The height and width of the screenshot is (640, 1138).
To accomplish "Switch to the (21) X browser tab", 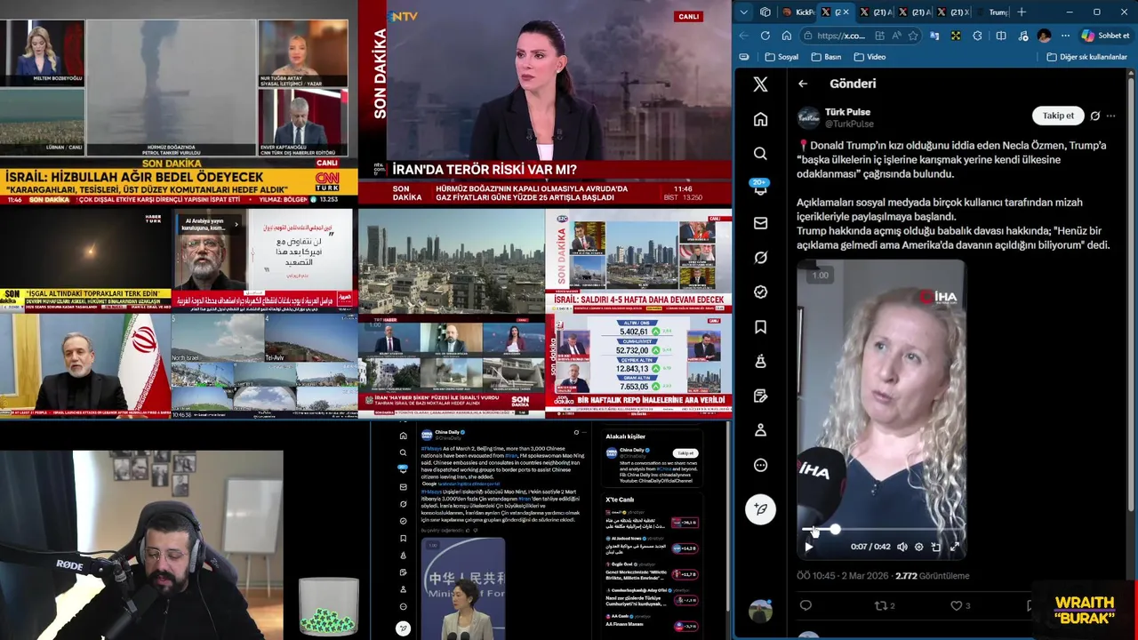I will coord(952,12).
